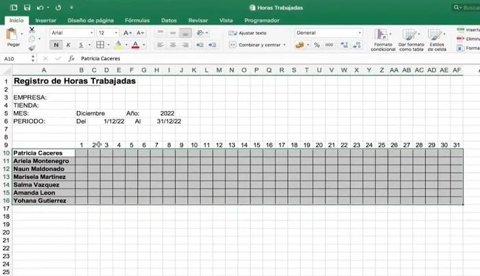This screenshot has height=276, width=480.
Task: Toggle Italic (K) formatting
Action: (x=69, y=45)
